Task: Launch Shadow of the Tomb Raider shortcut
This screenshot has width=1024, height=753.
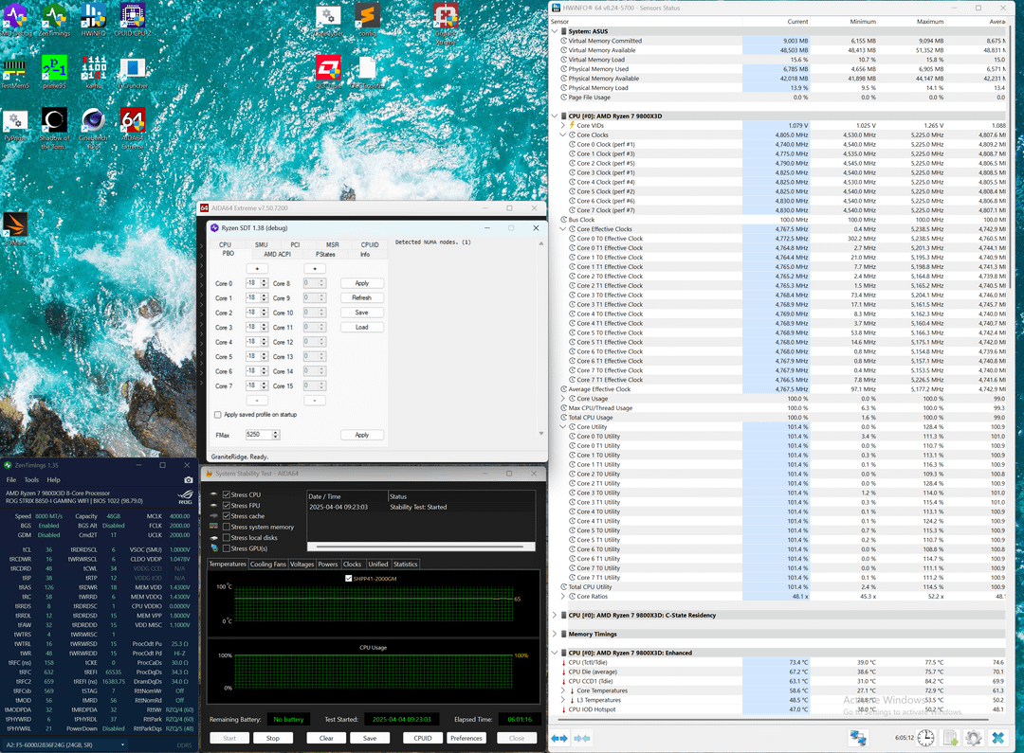Action: [54, 128]
